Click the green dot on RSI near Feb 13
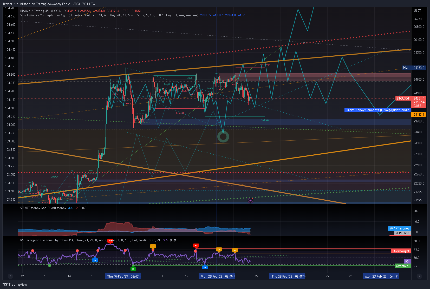This screenshot has width=430, height=289. tap(49, 265)
